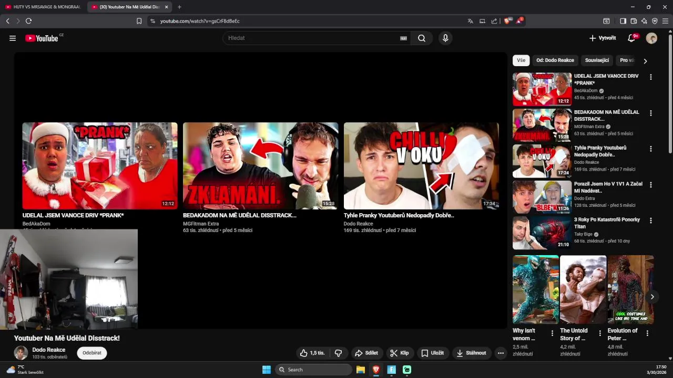Viewport: 673px width, 378px height.
Task: Select the Od: Dodo Reakce filter chip
Action: click(x=555, y=60)
